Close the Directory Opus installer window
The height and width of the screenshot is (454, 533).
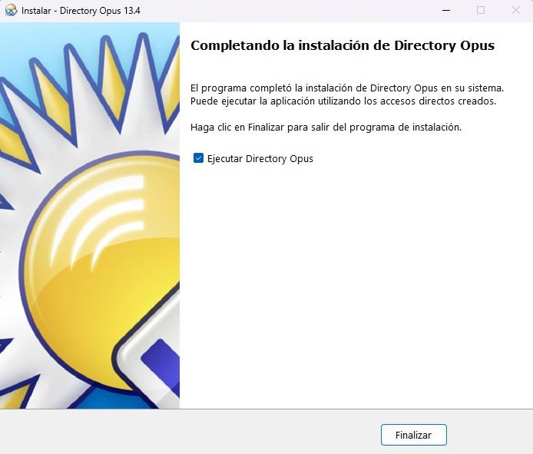coord(515,10)
